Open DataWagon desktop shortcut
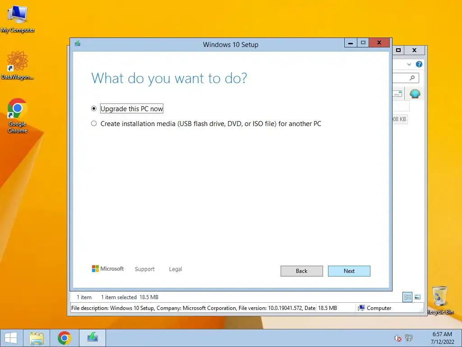The image size is (462, 347). click(x=18, y=65)
